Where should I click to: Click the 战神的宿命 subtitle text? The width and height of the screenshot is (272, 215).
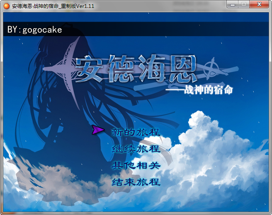[x=208, y=90]
